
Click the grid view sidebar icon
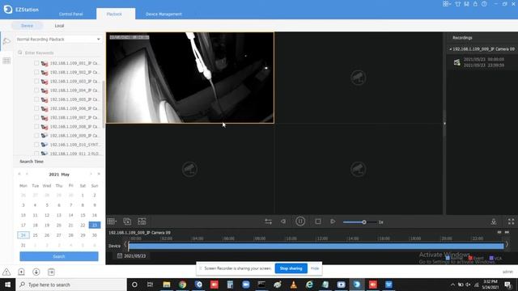click(6, 61)
